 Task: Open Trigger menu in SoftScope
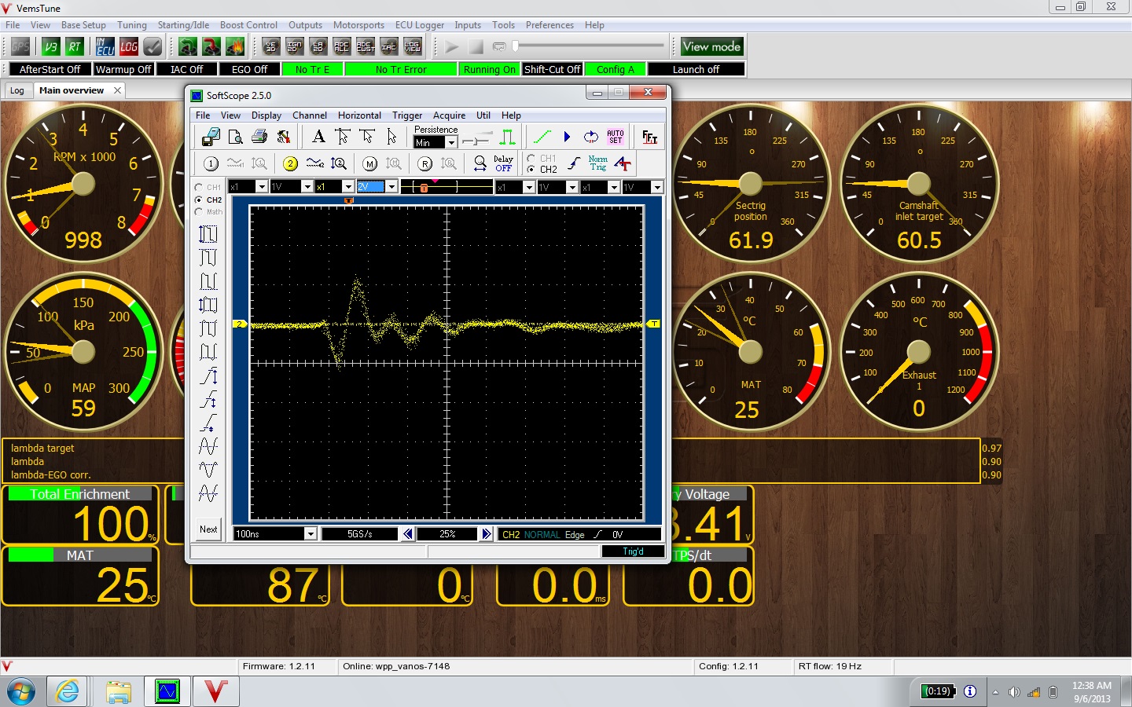click(407, 115)
